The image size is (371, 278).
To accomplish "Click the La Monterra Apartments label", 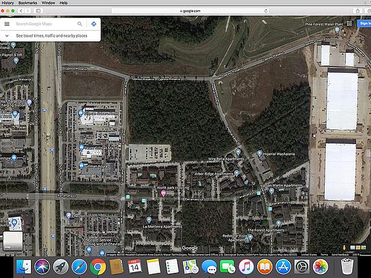I will [x=162, y=227].
